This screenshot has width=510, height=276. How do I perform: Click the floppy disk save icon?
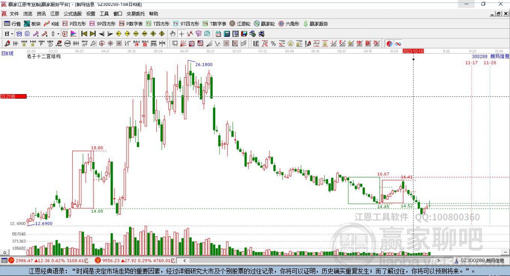(x=244, y=34)
